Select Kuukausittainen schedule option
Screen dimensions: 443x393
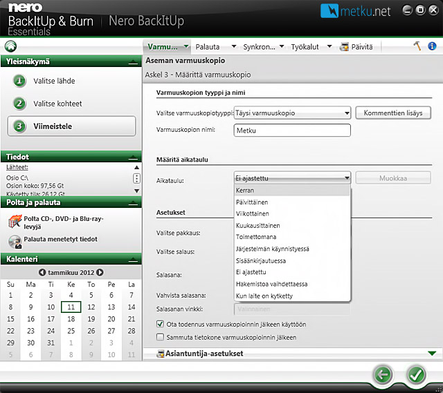coord(292,226)
